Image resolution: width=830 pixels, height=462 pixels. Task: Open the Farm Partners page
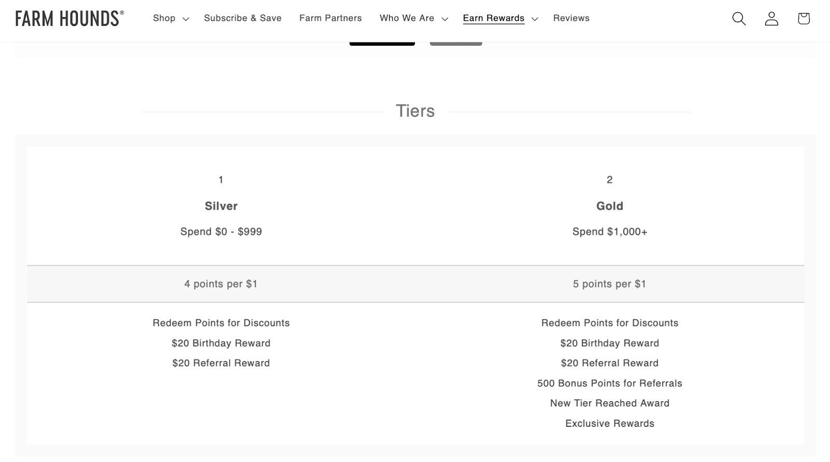point(330,18)
